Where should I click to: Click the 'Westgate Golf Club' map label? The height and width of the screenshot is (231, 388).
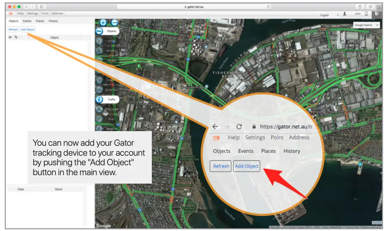coord(155,66)
